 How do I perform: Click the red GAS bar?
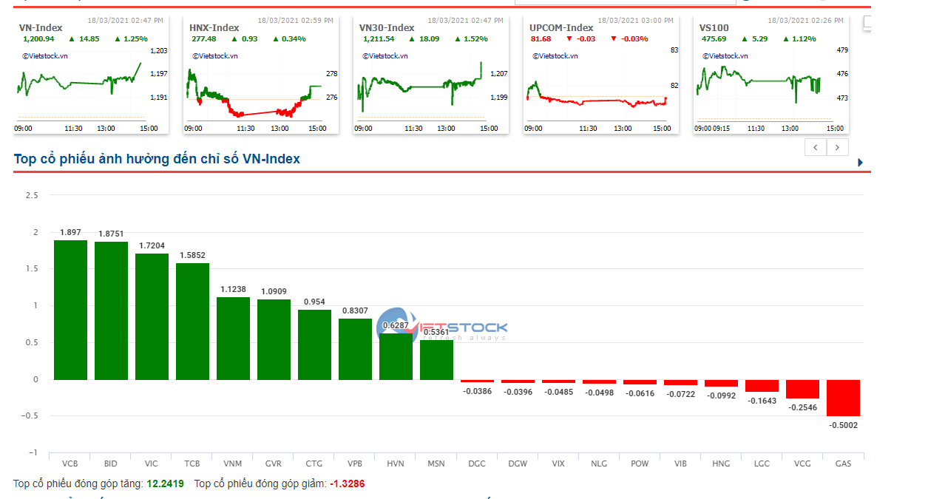click(x=843, y=398)
